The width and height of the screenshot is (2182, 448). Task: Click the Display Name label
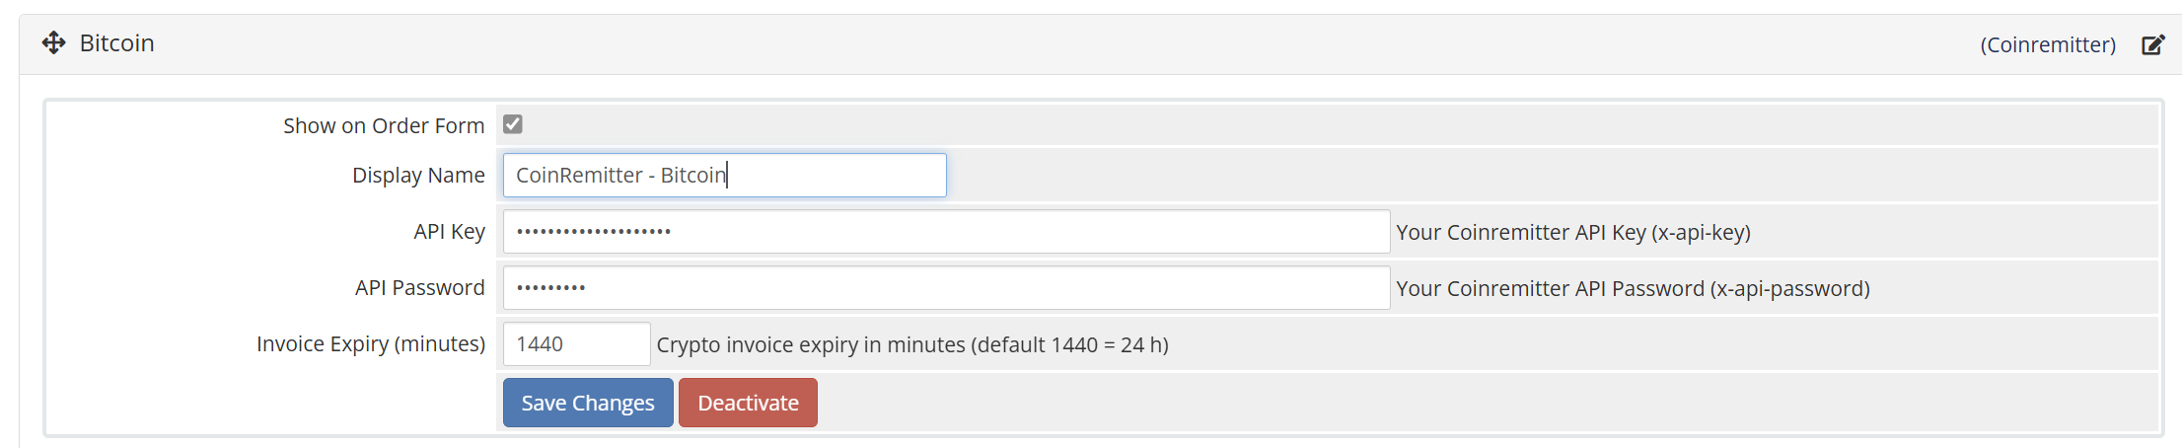click(418, 176)
